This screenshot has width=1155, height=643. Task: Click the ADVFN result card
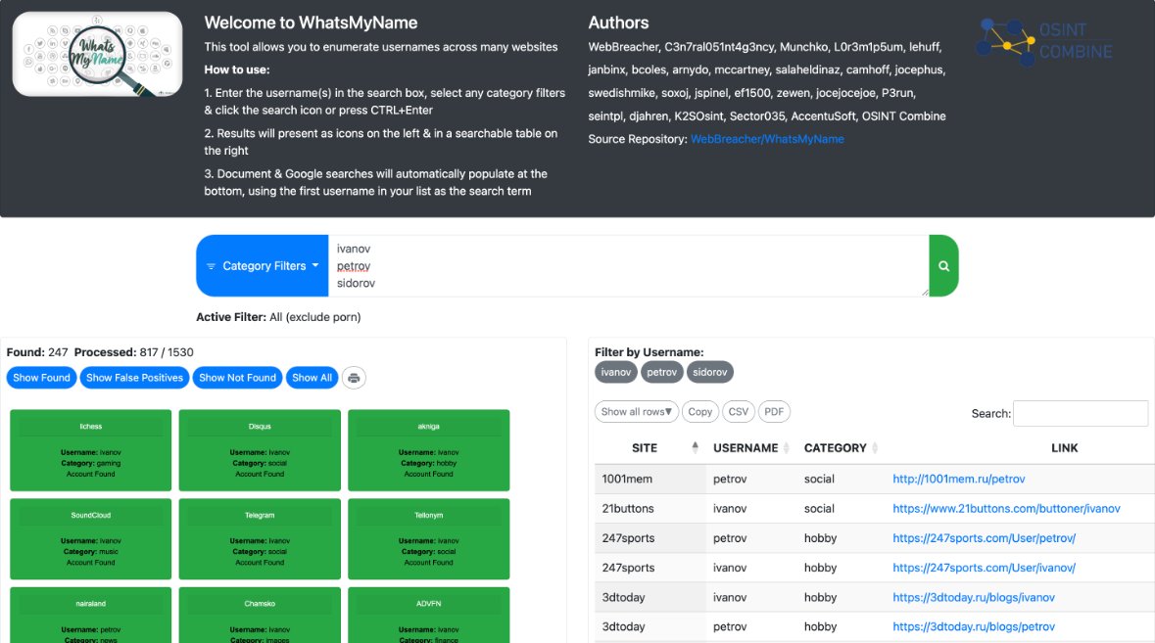click(x=429, y=615)
